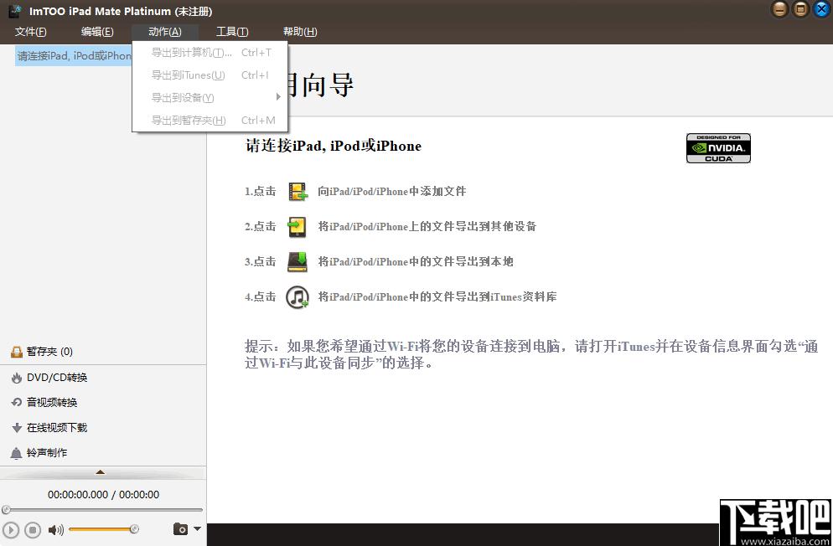
Task: Take a snapshot with the camera icon
Action: pyautogui.click(x=180, y=529)
